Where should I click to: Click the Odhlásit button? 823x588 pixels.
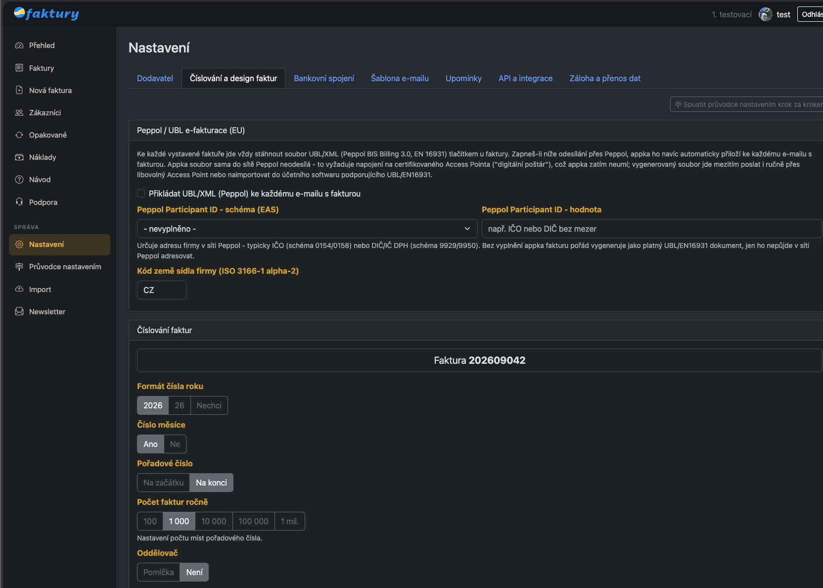pyautogui.click(x=810, y=14)
